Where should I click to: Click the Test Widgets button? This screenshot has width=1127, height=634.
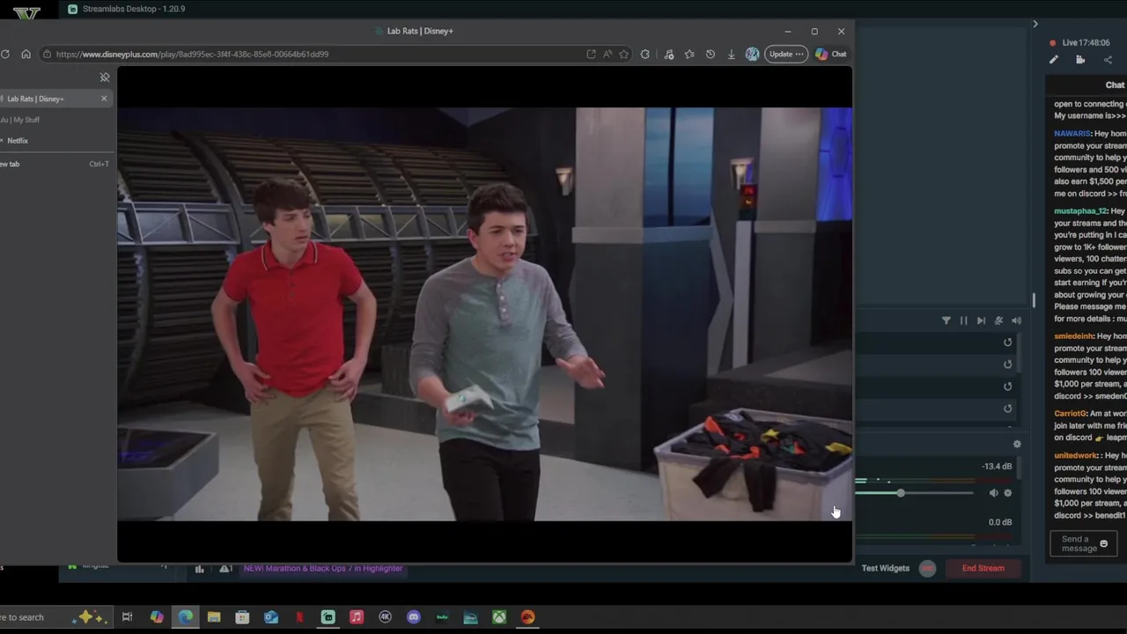886,569
